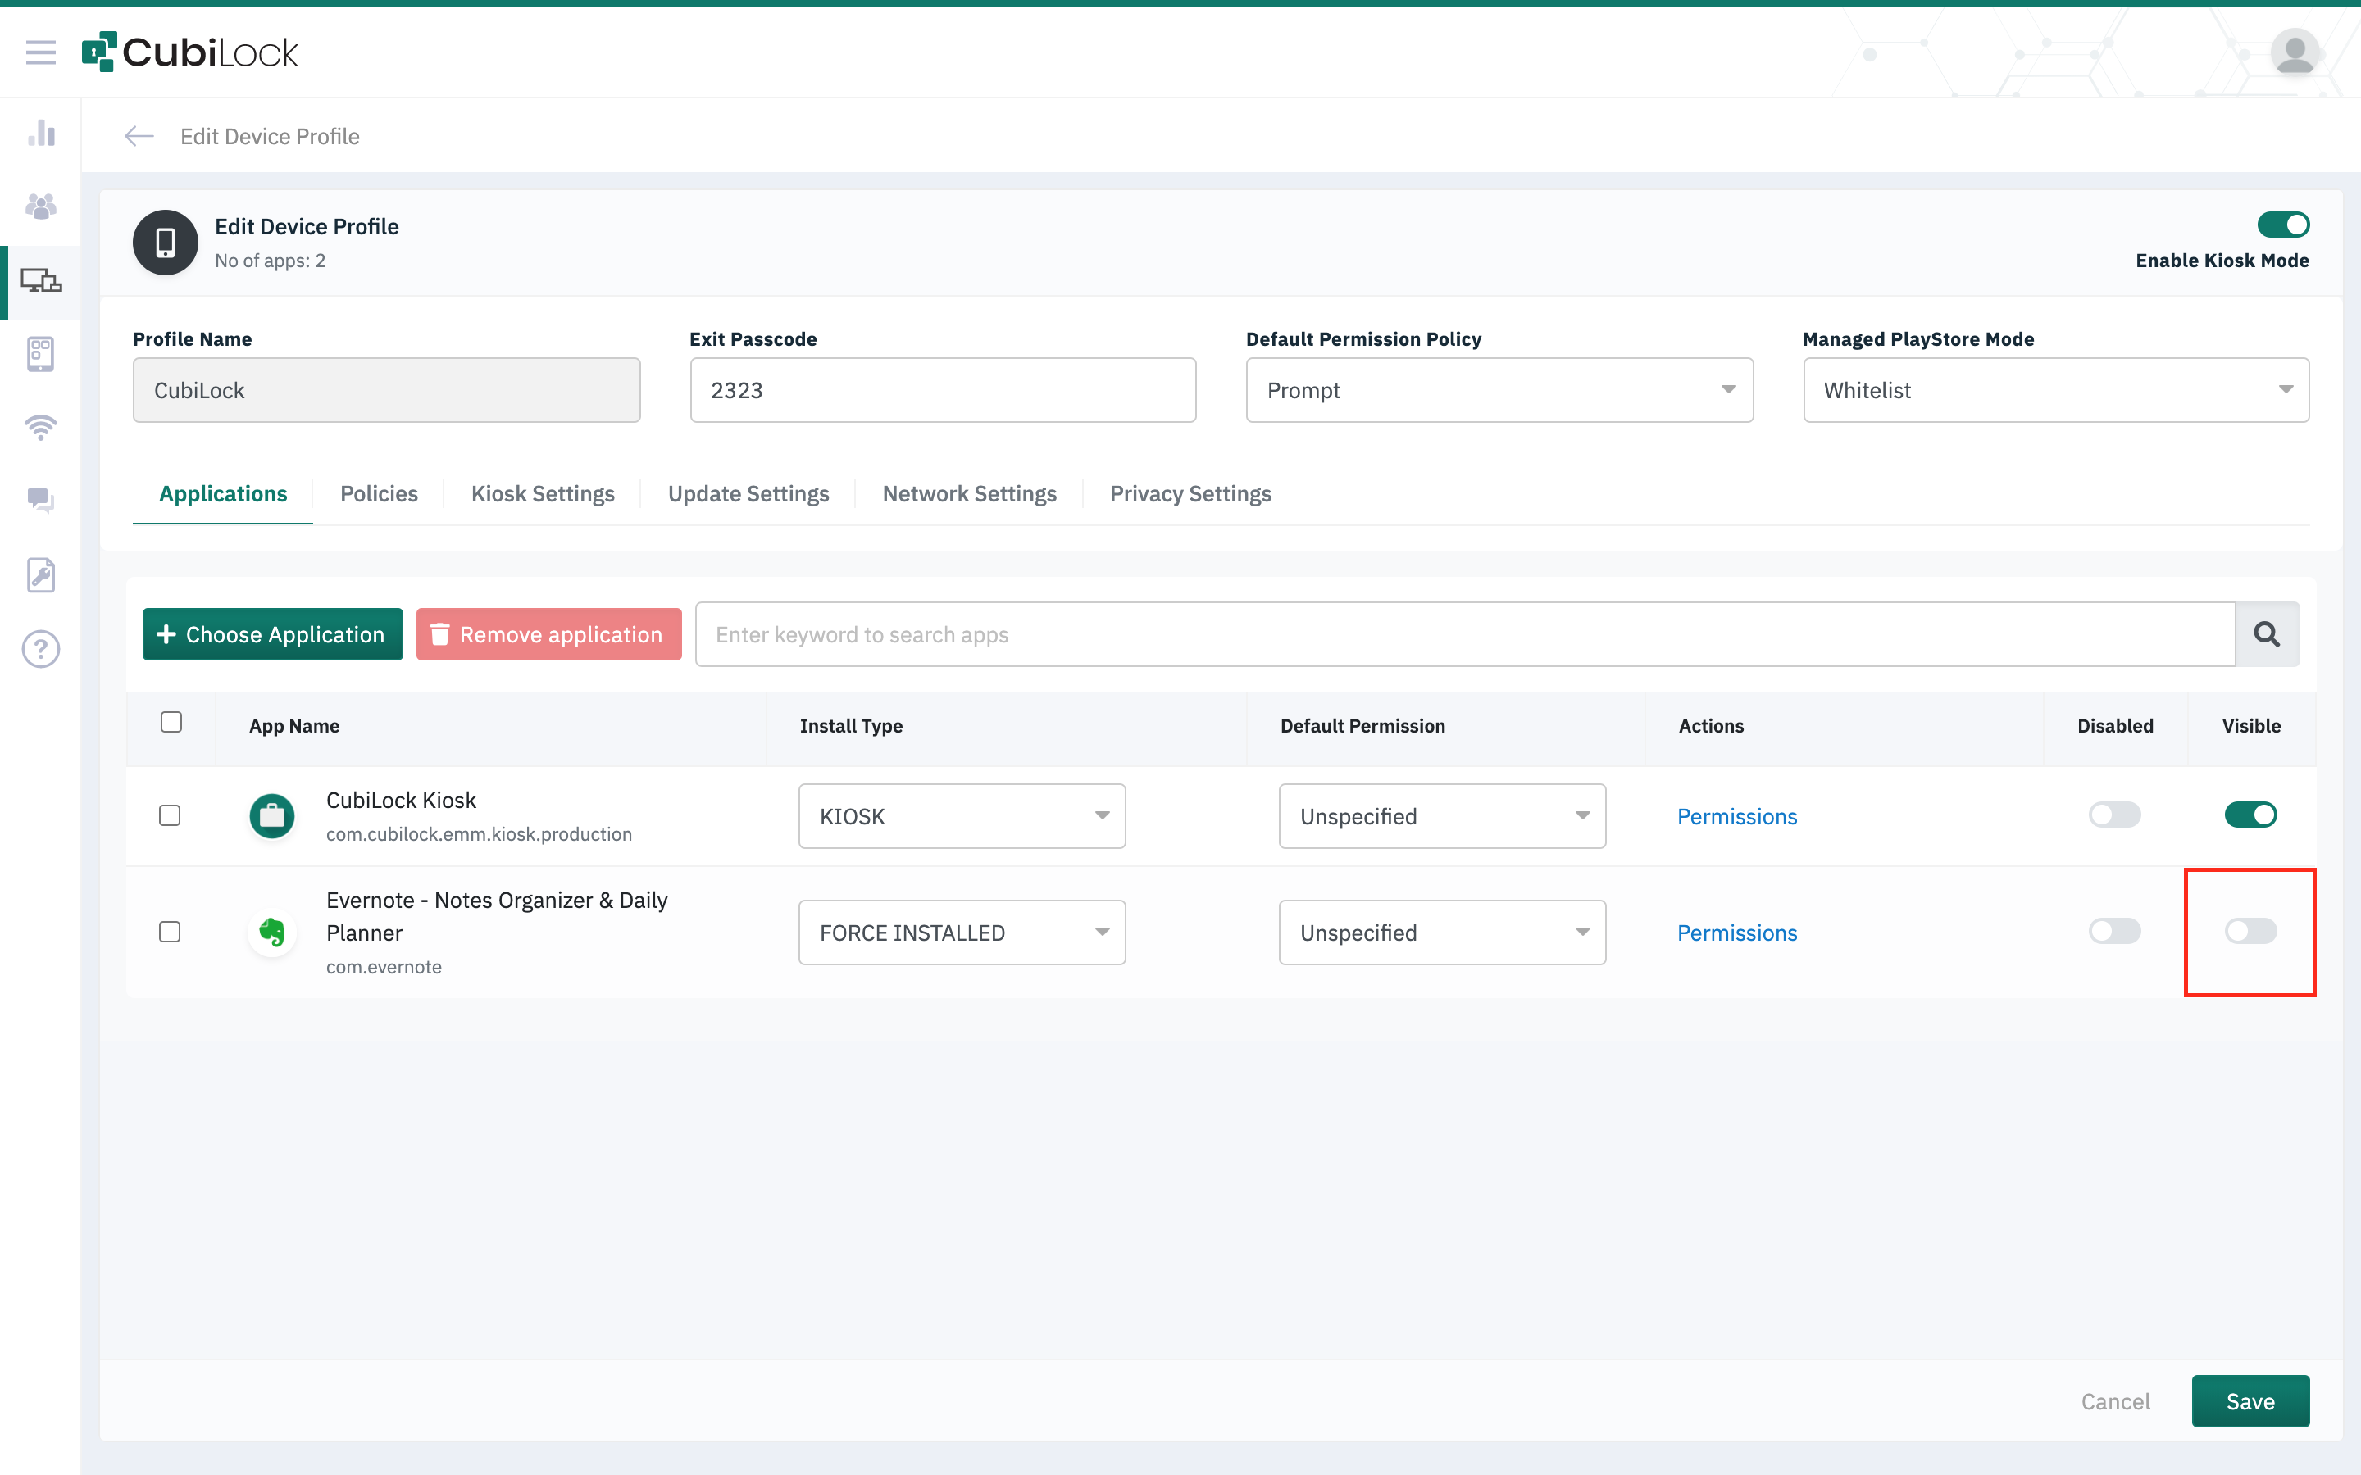Open the dashboard bar chart icon
The height and width of the screenshot is (1475, 2361).
pos(40,133)
